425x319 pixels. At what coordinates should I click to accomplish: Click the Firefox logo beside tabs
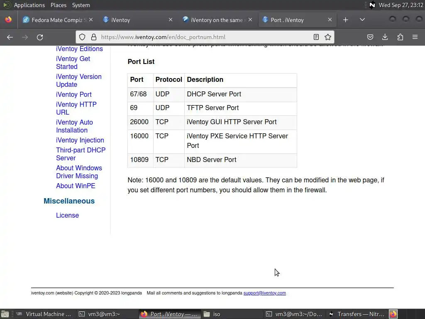click(x=8, y=20)
